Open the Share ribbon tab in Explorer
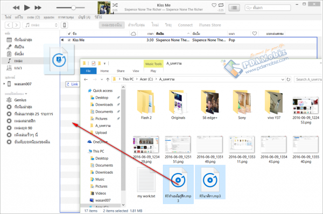323x214 pixels. 121,71
